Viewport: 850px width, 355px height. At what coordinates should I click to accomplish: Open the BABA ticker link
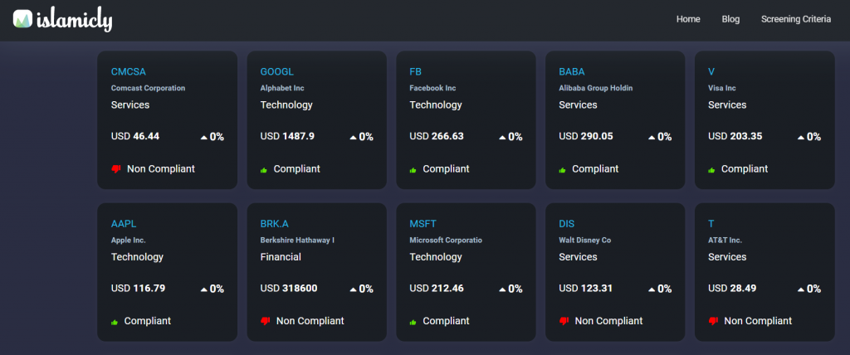573,71
